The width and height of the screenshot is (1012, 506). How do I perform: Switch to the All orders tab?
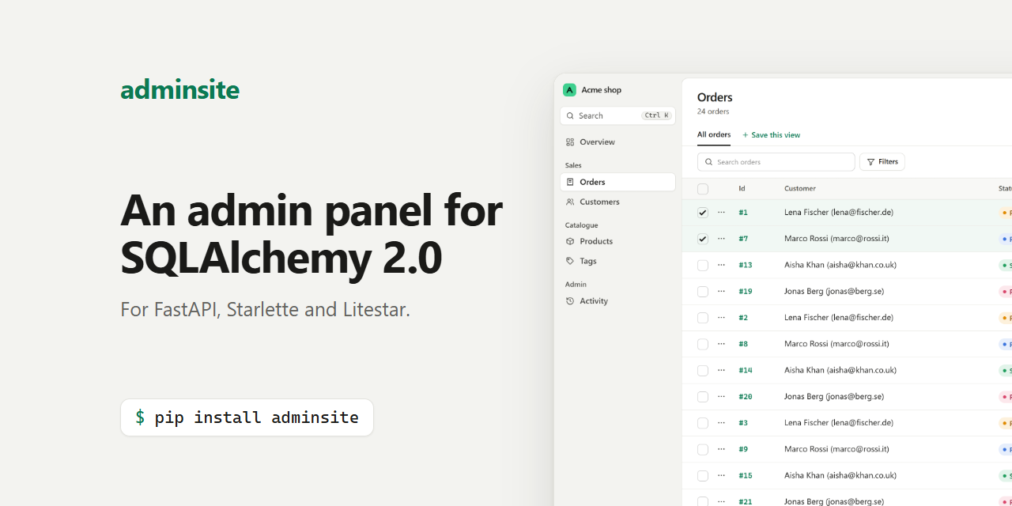[x=714, y=134]
